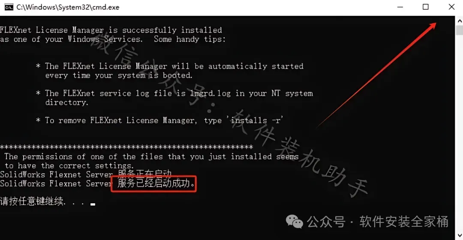Click the highlighted 服务已经启动成功 message
463x240 pixels.
pyautogui.click(x=153, y=184)
